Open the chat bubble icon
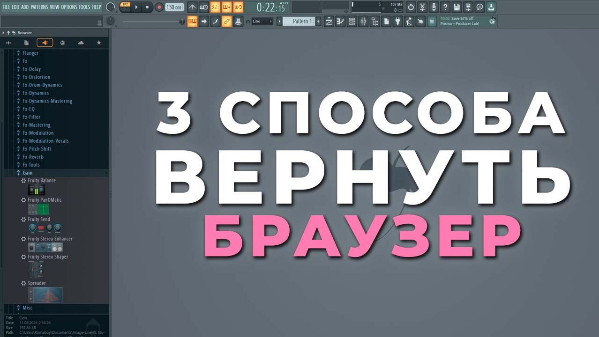This screenshot has height=337, width=599. click(479, 7)
